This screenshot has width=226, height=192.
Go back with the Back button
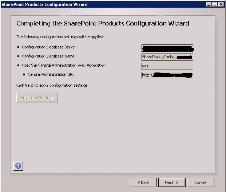click(x=143, y=183)
